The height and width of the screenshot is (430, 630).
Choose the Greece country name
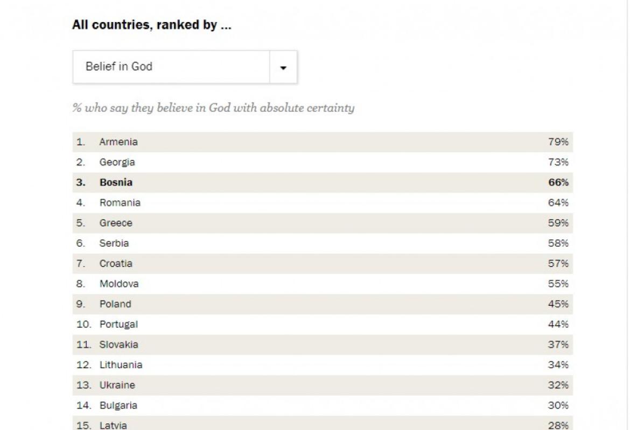[116, 223]
